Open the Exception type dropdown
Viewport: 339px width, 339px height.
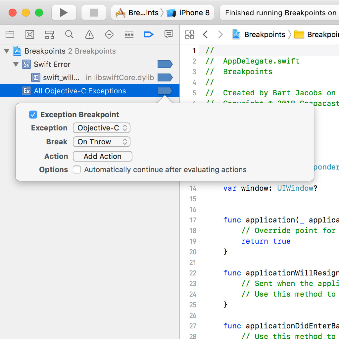click(x=101, y=128)
